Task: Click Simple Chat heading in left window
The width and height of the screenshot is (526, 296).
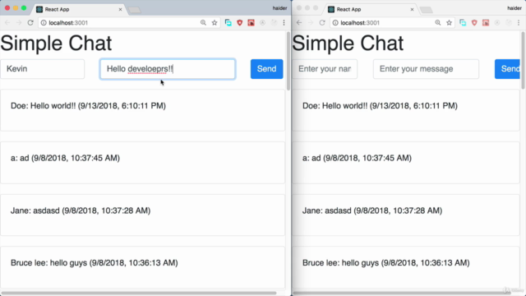Action: pos(56,44)
